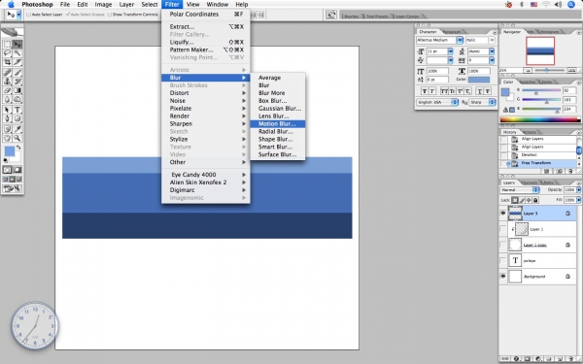This screenshot has height=364, width=583.
Task: Open the font size dropdown
Action: click(451, 51)
